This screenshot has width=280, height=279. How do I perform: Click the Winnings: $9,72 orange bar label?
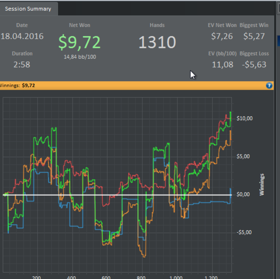tap(17, 86)
